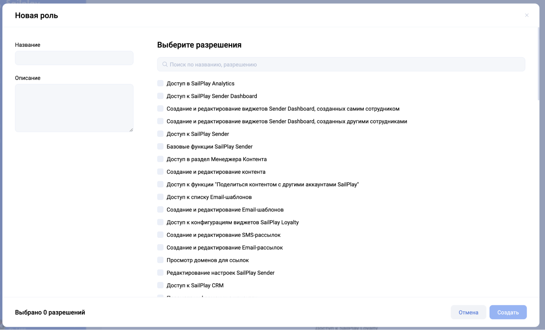Focus the Описание text area

(74, 108)
